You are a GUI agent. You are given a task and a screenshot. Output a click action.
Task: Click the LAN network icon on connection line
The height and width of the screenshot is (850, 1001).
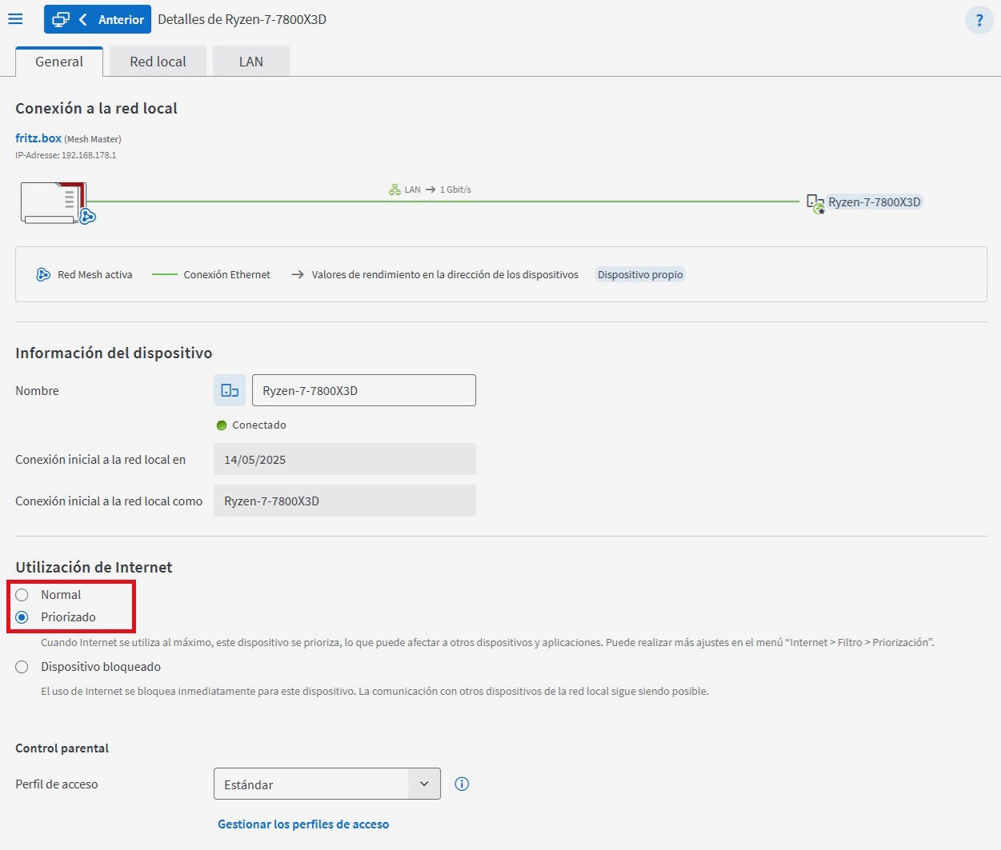[x=394, y=190]
